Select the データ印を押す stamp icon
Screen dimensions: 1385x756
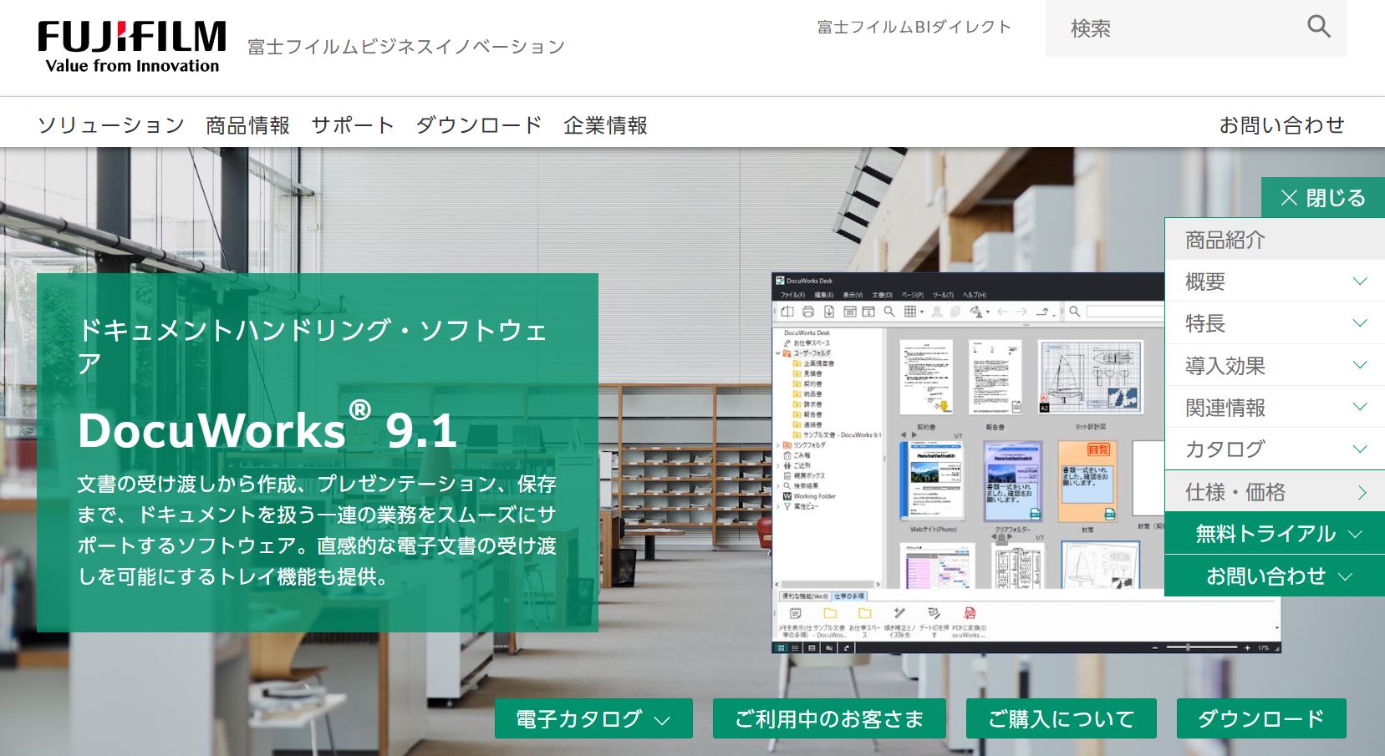tap(934, 614)
